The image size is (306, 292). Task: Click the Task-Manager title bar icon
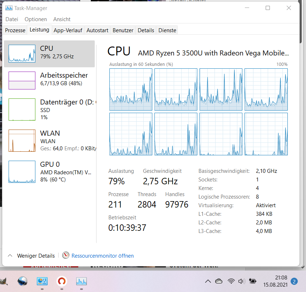tap(9, 8)
